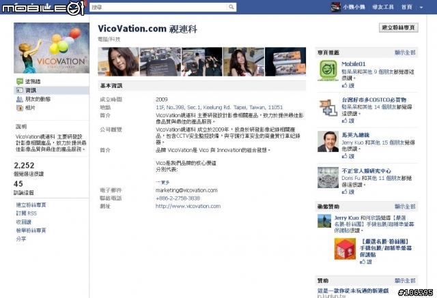Click 顯示全部 beside 專頁推薦

405,53
